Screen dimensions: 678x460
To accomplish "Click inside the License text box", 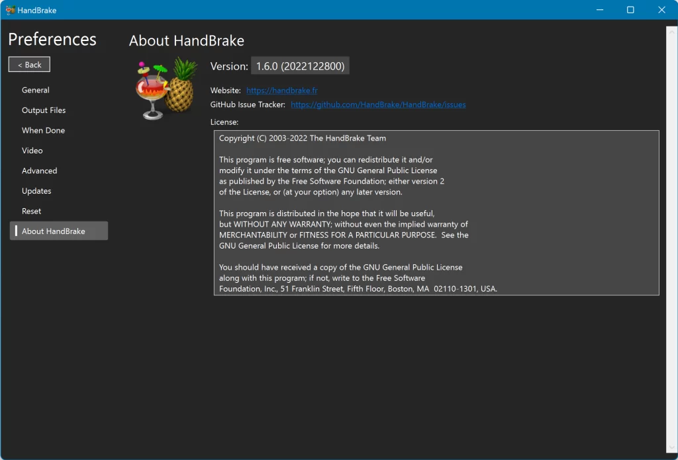I will [436, 213].
